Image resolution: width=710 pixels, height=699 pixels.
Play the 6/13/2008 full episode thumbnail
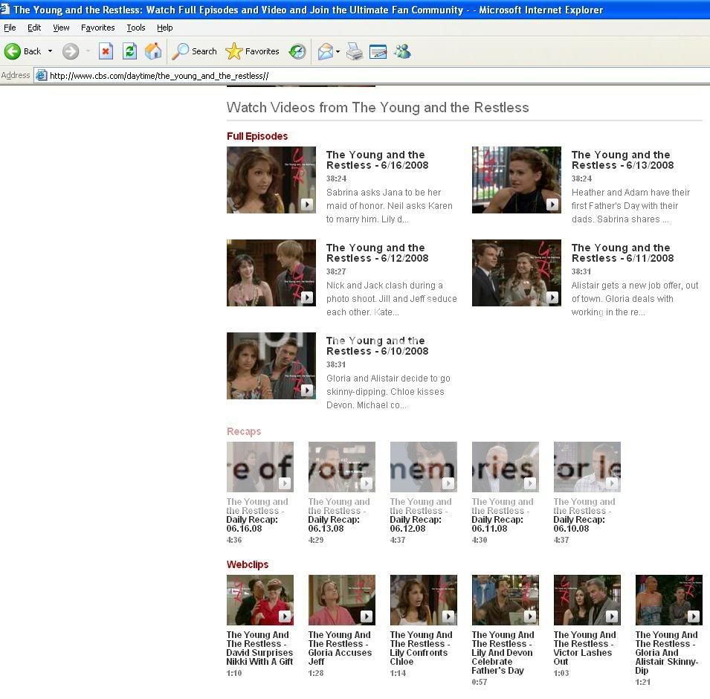(x=516, y=180)
